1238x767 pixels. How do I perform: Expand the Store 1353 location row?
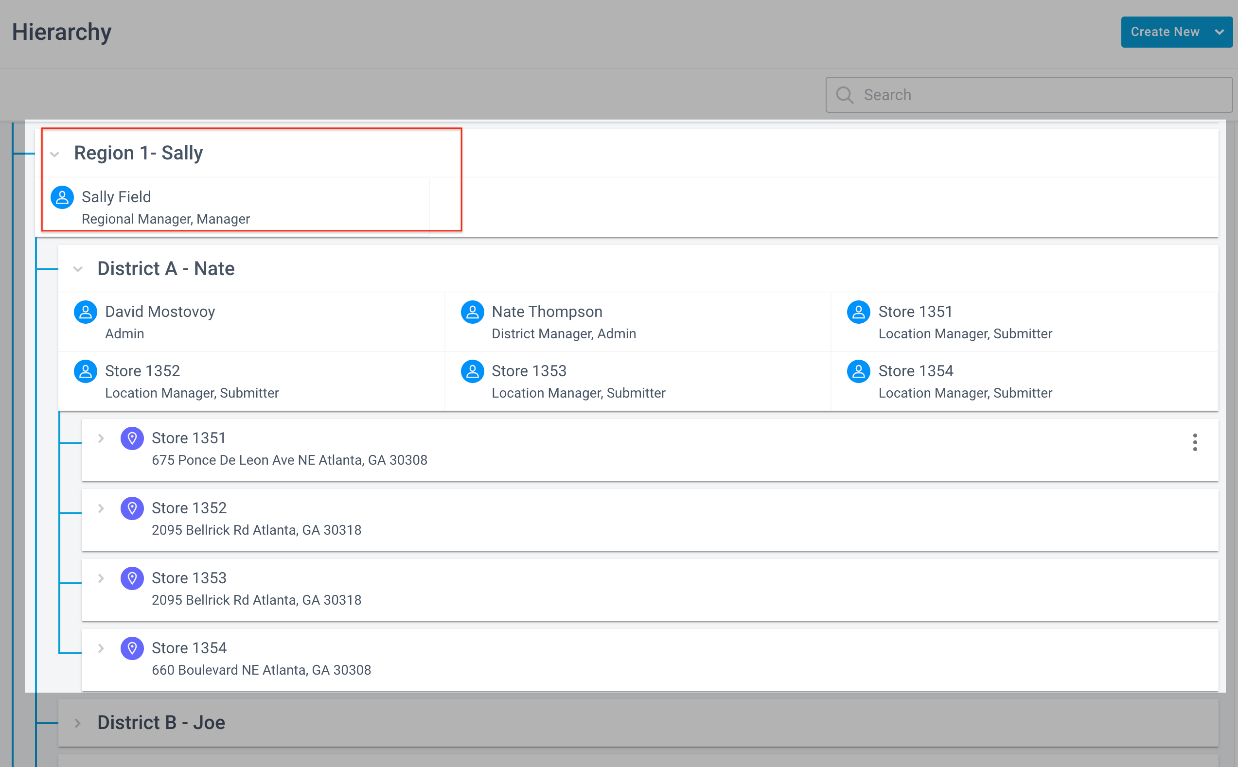pos(101,578)
